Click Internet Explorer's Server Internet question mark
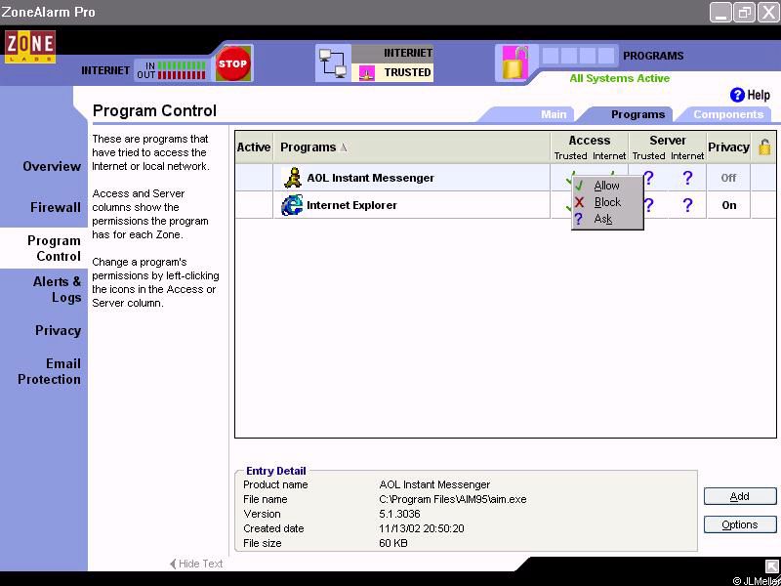 point(687,205)
